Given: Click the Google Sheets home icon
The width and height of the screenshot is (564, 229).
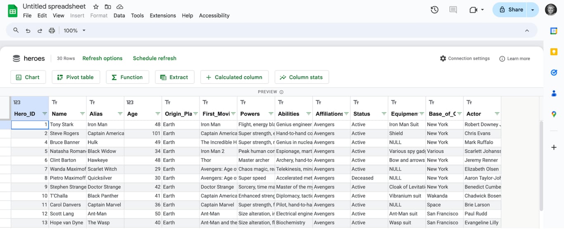Looking at the screenshot, I should coord(13,11).
